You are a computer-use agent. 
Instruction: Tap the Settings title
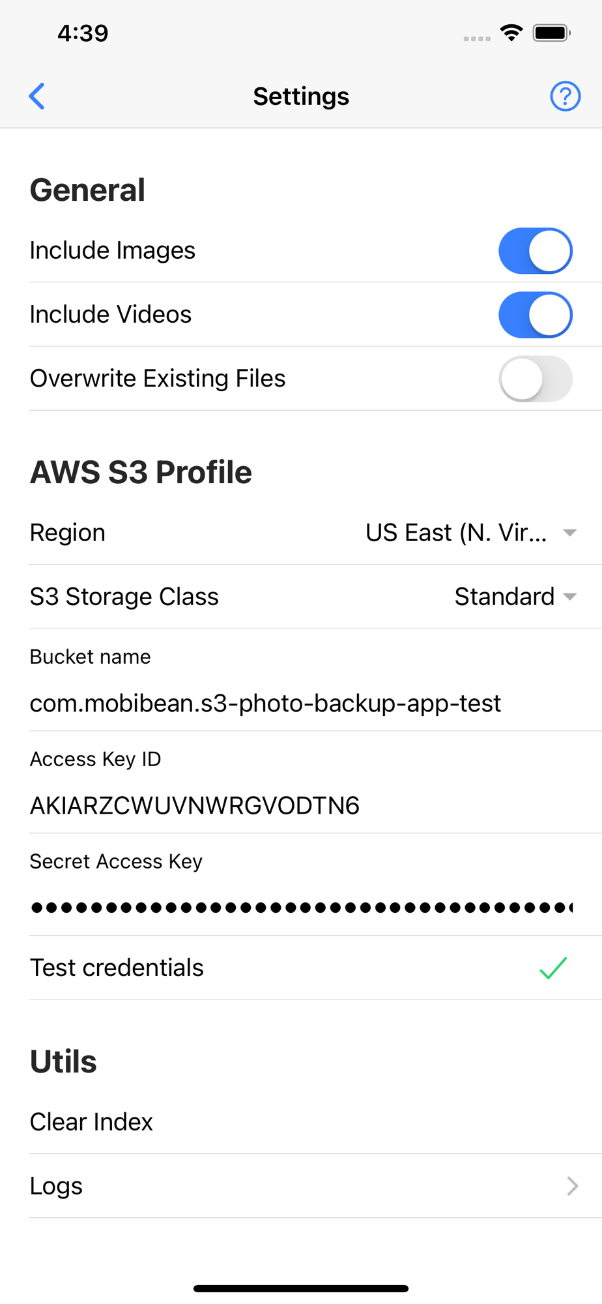tap(301, 96)
